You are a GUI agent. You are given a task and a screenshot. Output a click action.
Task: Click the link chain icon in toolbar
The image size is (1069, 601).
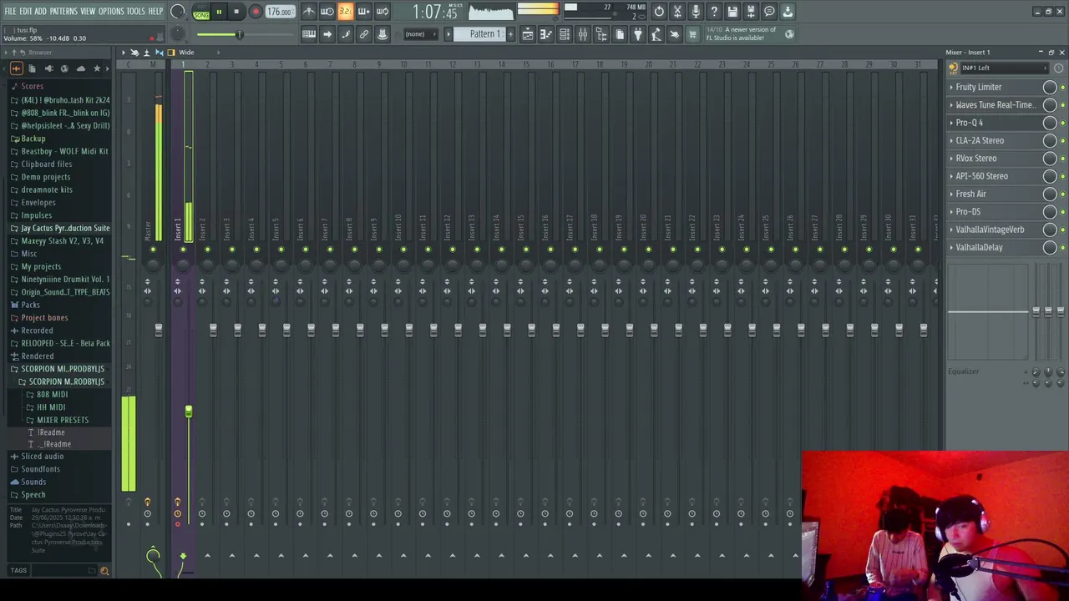click(364, 34)
